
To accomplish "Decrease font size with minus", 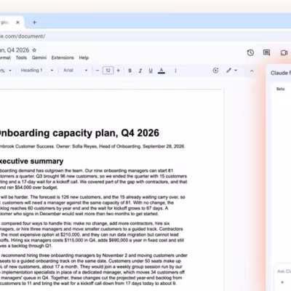I will point(97,71).
